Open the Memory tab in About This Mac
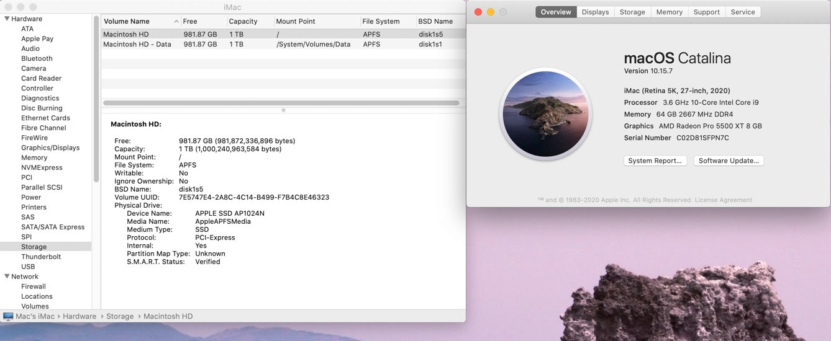831x341 pixels. [x=669, y=12]
